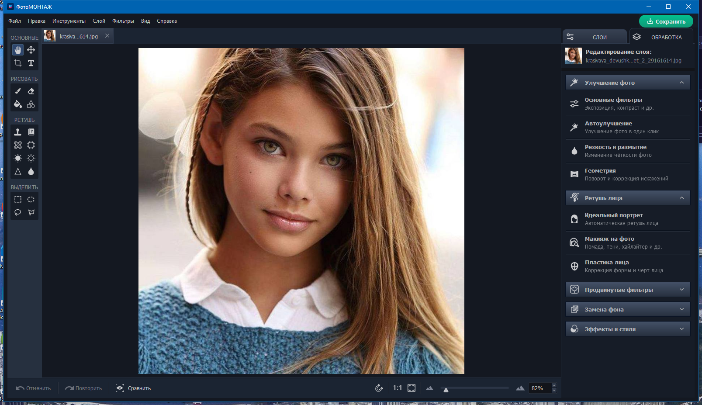Click the large mountains zoom-in icon
The image size is (702, 405).
[520, 388]
